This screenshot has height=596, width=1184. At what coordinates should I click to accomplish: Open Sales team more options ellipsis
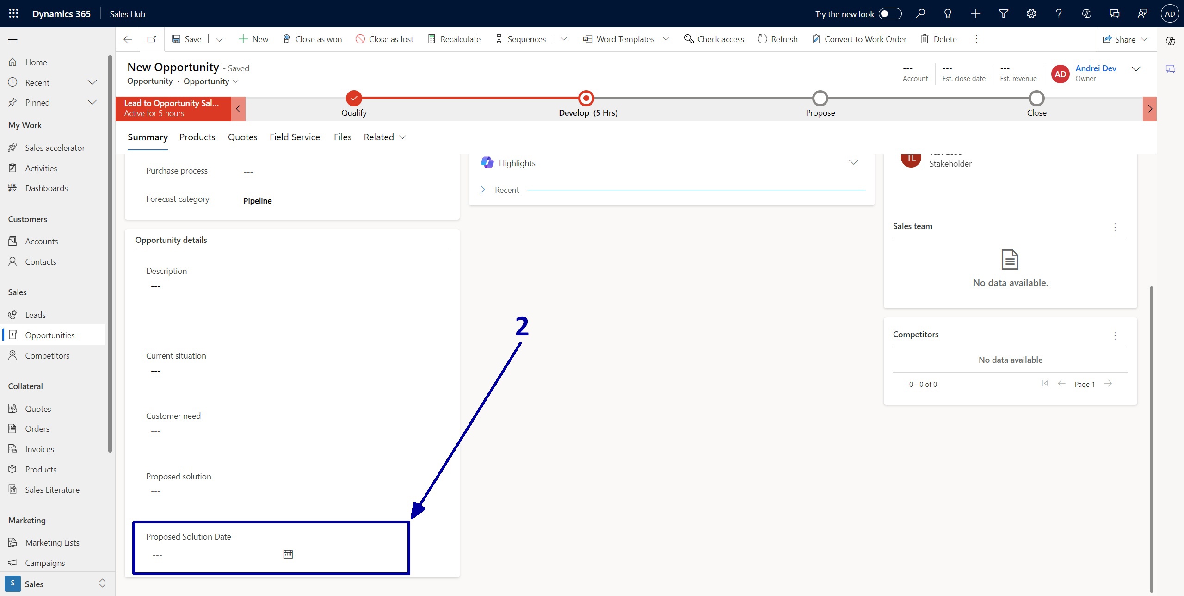(x=1115, y=227)
